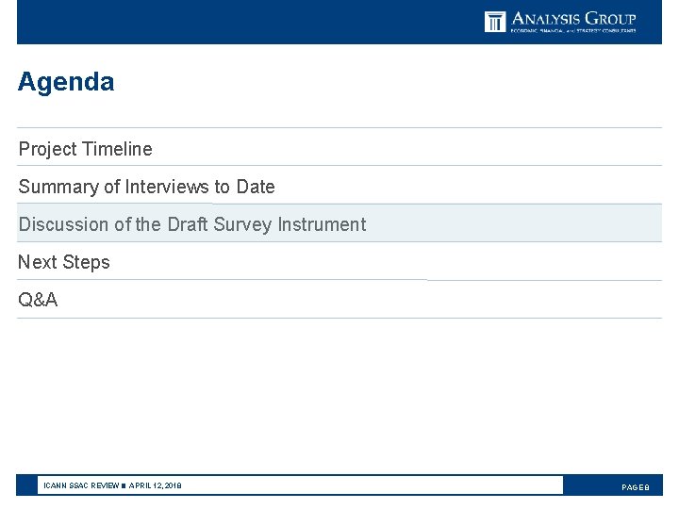The height and width of the screenshot is (509, 679).
Task: Select the Agenda slide title
Action: [66, 82]
